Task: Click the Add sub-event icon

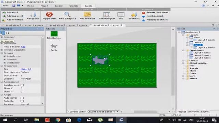Action: click(4, 16)
